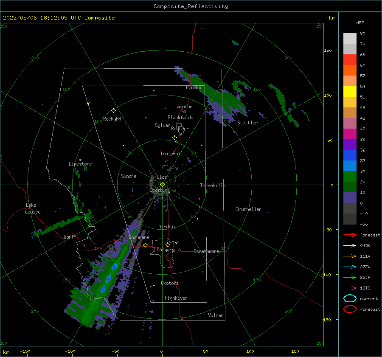Image resolution: width=382 pixels, height=357 pixels.
Task: Select the 39 dBZ magenta color swatch
Action: (350, 134)
